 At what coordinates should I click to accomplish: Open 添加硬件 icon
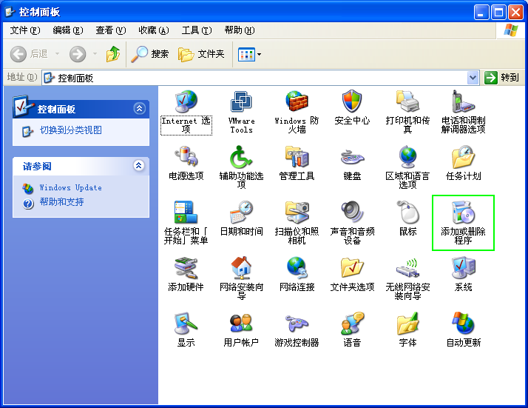[186, 268]
